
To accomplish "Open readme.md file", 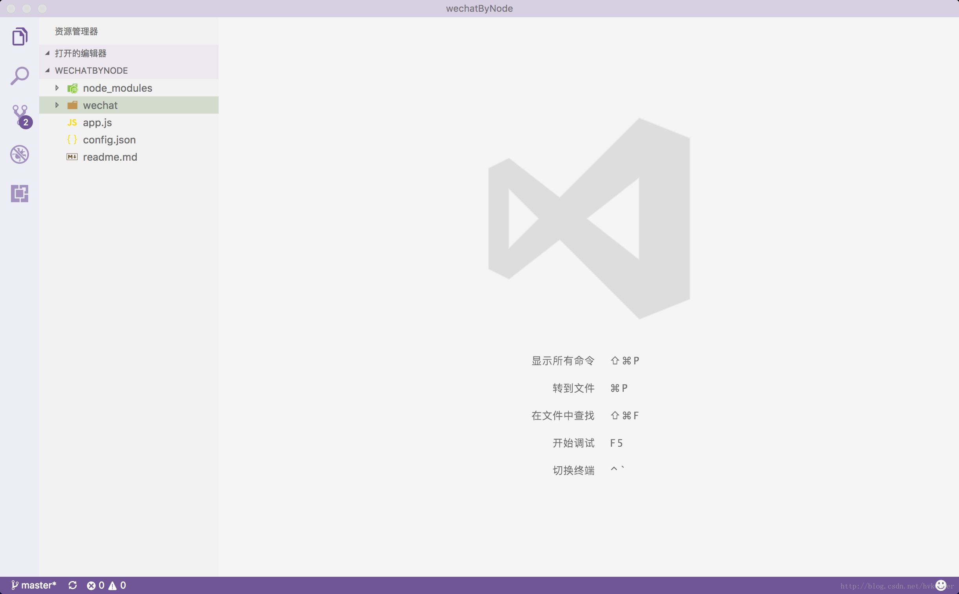I will (x=129, y=157).
